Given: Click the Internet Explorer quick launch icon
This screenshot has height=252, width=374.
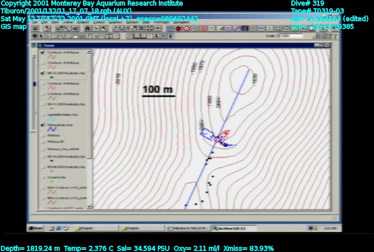Looking at the screenshot, I should [x=59, y=228].
